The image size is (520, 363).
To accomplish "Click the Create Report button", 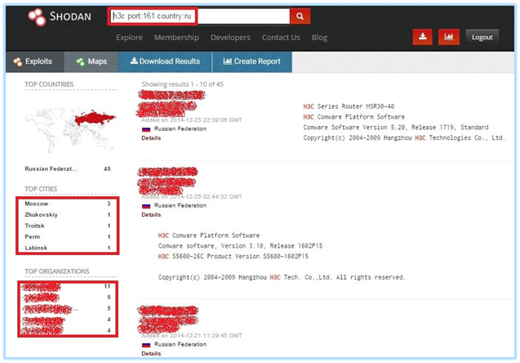I will (x=251, y=61).
